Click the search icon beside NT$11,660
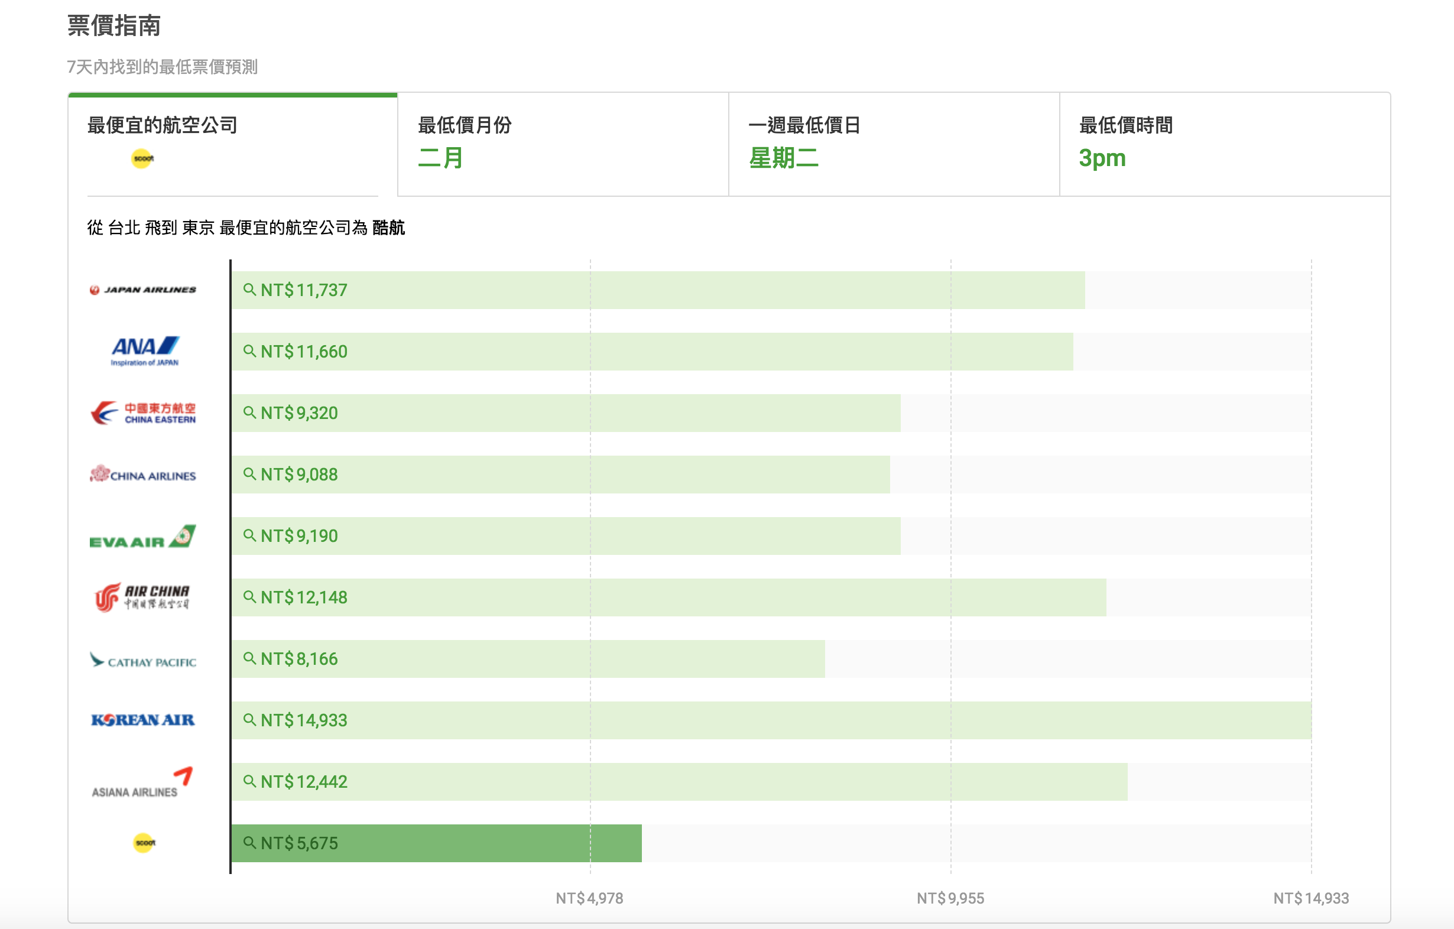Viewport: 1454px width, 929px height. [249, 351]
